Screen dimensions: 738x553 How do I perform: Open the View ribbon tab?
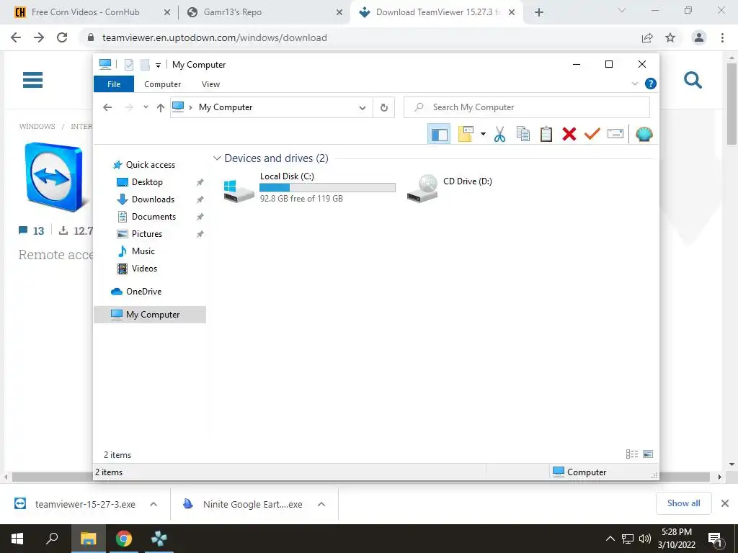point(210,84)
